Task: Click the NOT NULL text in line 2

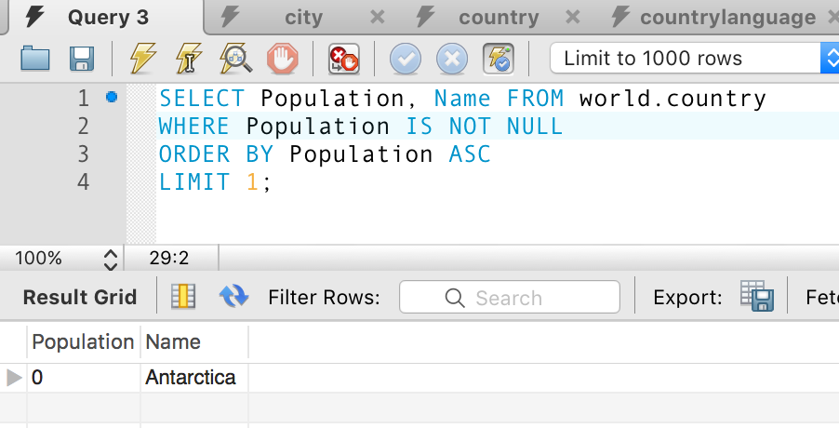Action: click(x=506, y=127)
